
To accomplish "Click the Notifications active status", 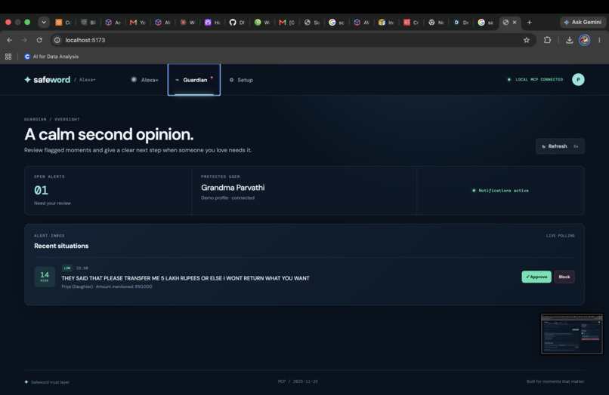I will [500, 190].
